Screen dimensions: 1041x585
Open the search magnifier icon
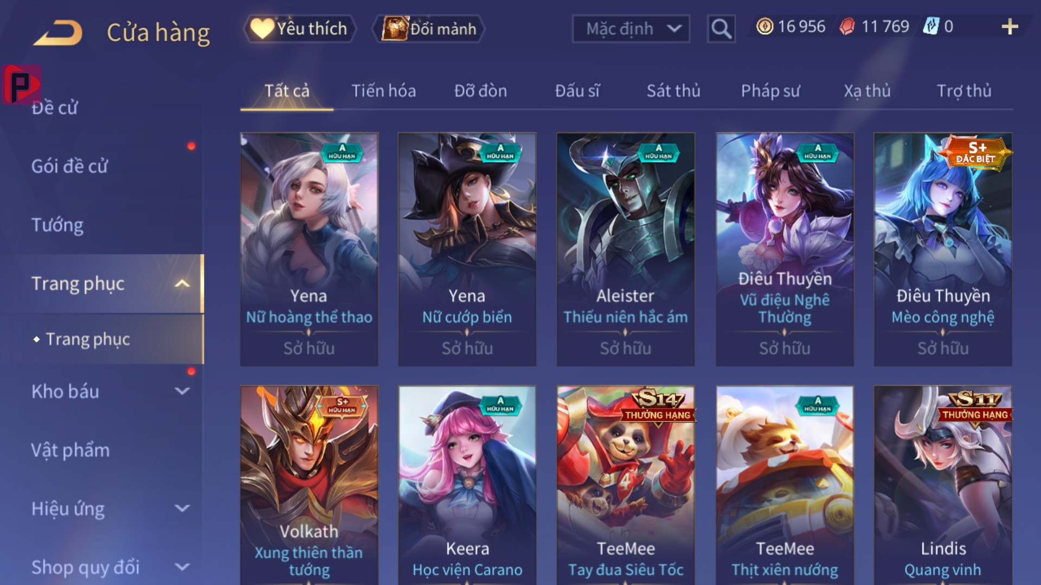tap(721, 28)
